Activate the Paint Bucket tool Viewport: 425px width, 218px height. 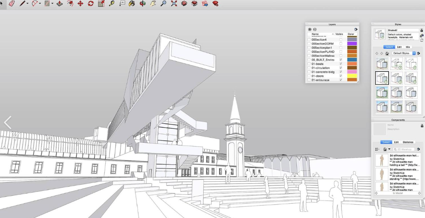(132, 3)
